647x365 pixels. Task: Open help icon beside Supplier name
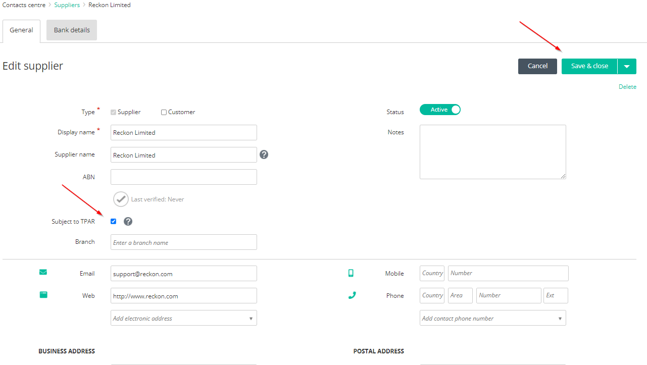pos(264,154)
